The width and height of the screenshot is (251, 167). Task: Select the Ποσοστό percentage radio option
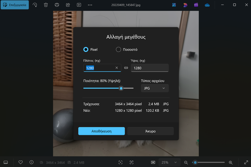[x=118, y=49]
